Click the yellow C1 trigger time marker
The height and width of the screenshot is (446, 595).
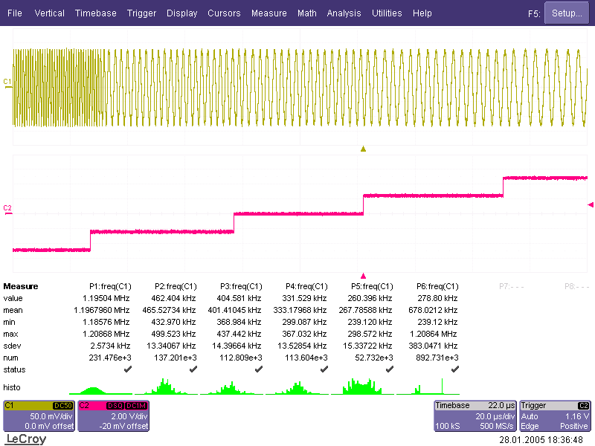(x=363, y=149)
